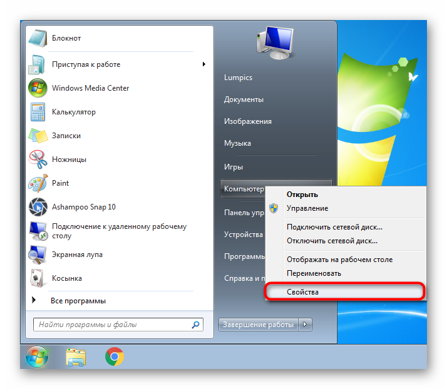Screen dimensions: 447x389
Task: Expand the Приступая к работе submenu arrow
Action: 204,64
